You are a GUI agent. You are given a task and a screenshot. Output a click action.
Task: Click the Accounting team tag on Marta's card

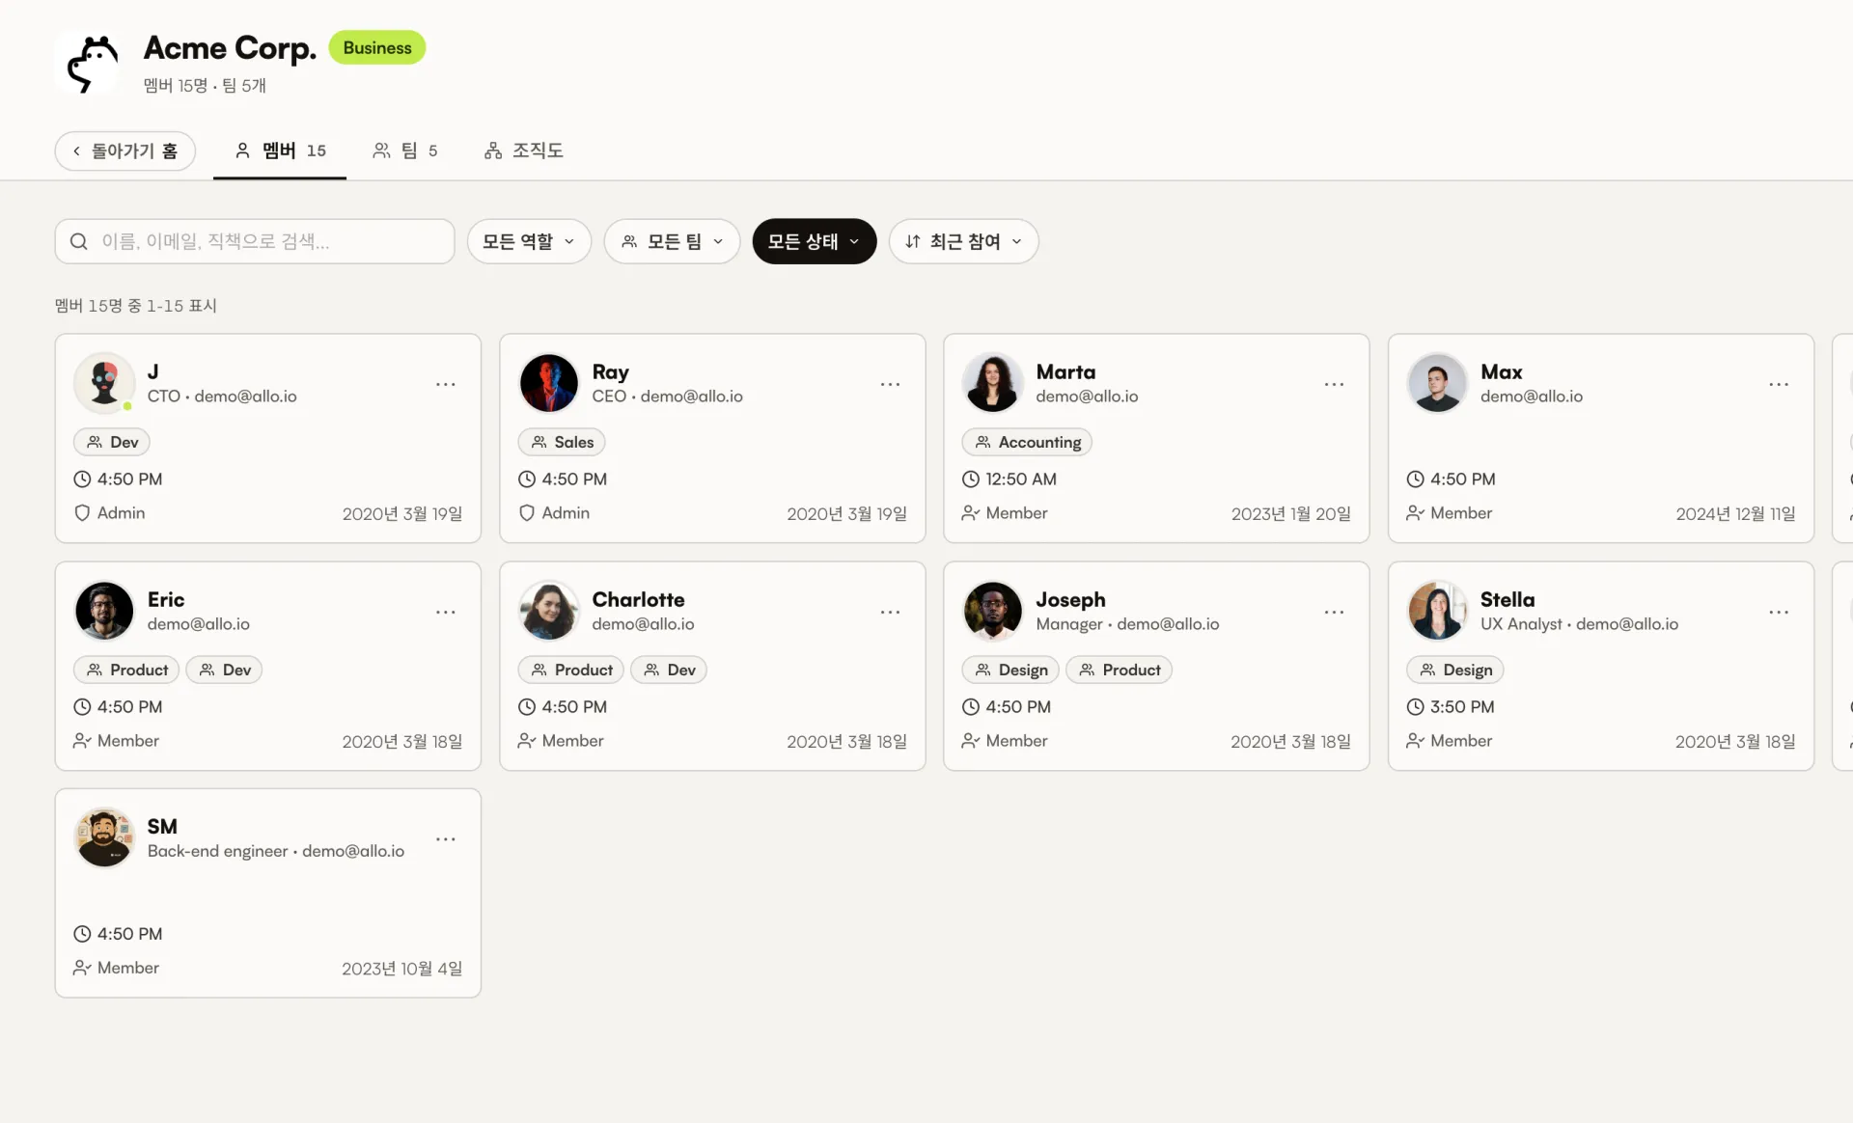[x=1028, y=442]
